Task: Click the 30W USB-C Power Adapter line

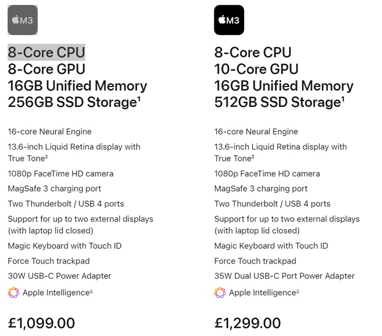Action: tap(59, 276)
